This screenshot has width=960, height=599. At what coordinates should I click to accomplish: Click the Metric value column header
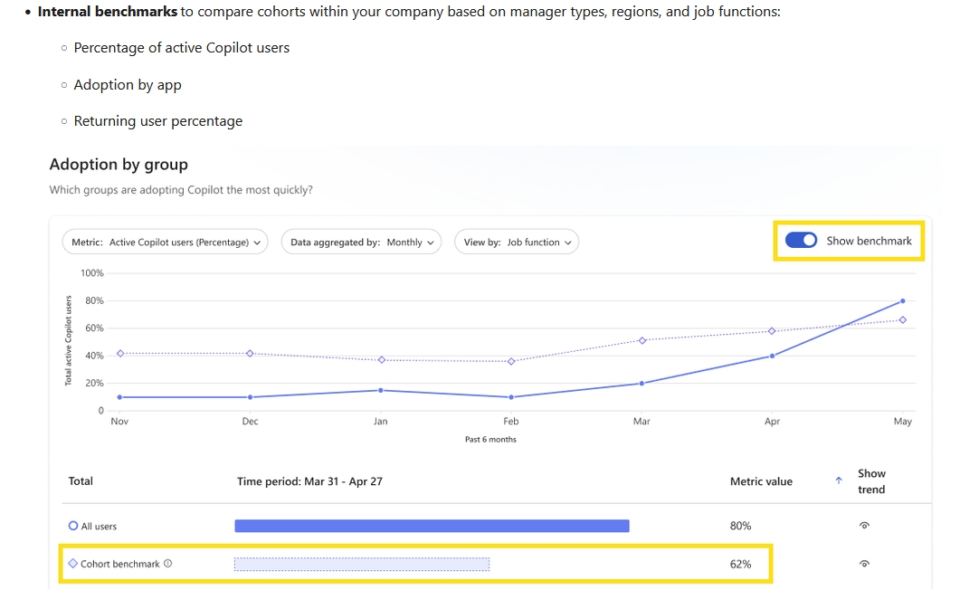point(761,481)
